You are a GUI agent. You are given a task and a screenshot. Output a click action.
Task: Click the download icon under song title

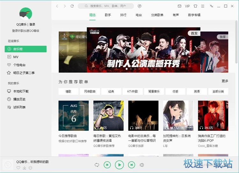(x=25, y=168)
